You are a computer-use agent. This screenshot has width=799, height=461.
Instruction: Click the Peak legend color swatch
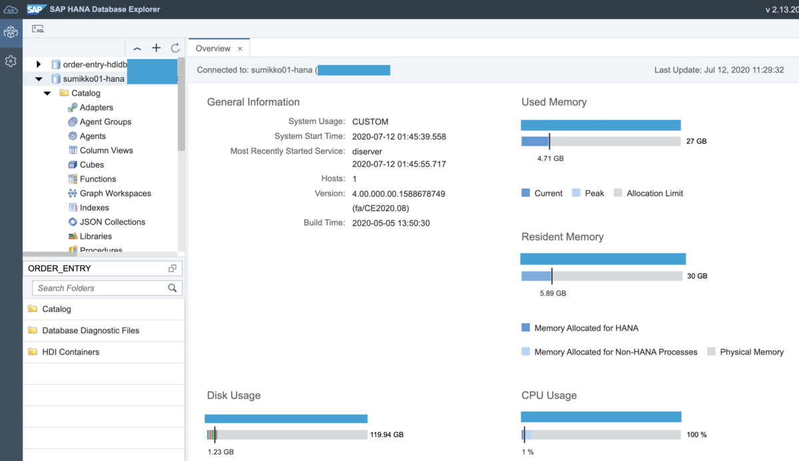[x=576, y=193]
